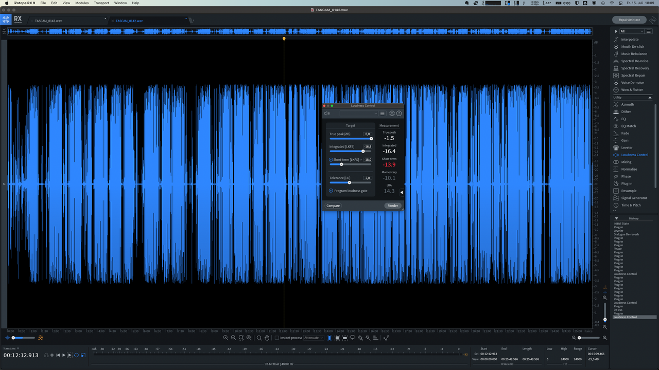This screenshot has width=659, height=370.
Task: Open the Modules menu
Action: (82, 3)
